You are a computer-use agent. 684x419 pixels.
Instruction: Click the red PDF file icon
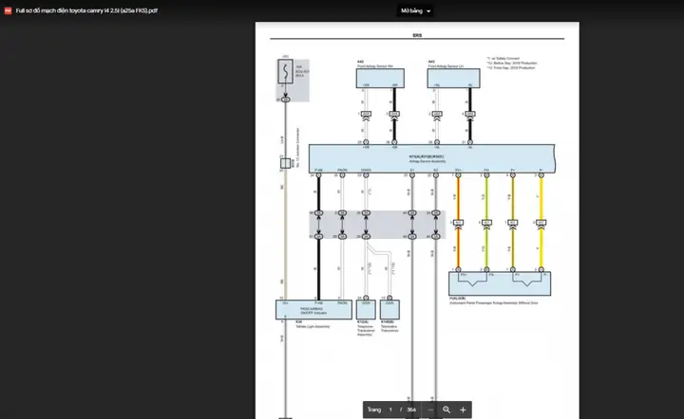pos(8,10)
